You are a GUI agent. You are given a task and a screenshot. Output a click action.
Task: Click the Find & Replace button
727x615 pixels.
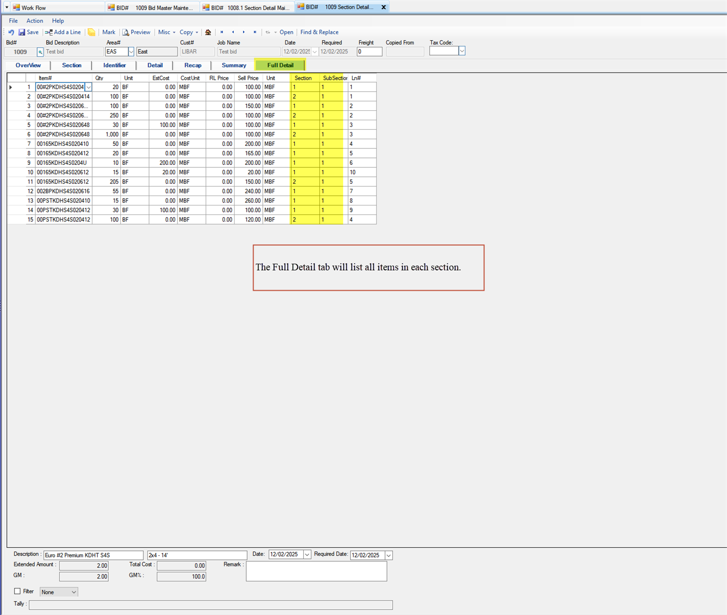[x=319, y=32]
